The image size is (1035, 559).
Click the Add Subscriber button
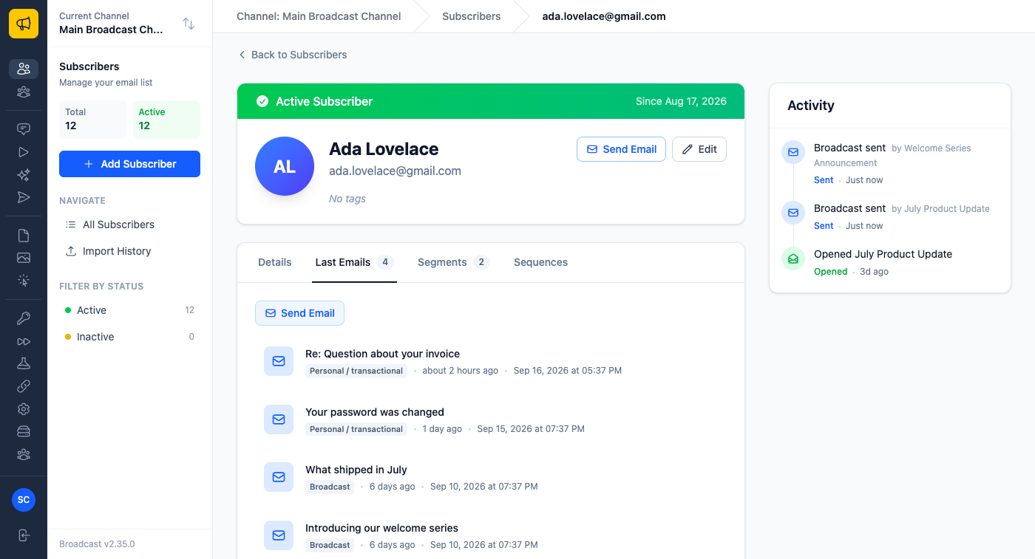129,164
